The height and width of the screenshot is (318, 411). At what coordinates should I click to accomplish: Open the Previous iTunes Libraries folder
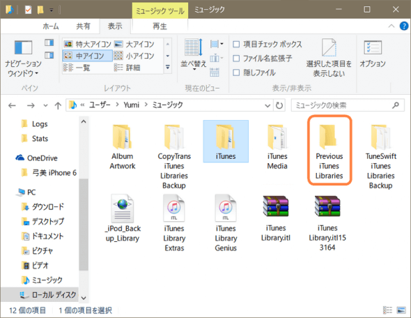pos(329,151)
